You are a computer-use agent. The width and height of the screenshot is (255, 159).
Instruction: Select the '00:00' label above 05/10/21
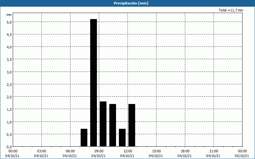[242, 151]
